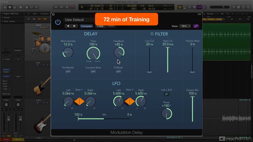The width and height of the screenshot is (253, 142).
Task: Toggle the Solo button in the control bar
Action: click(194, 7)
